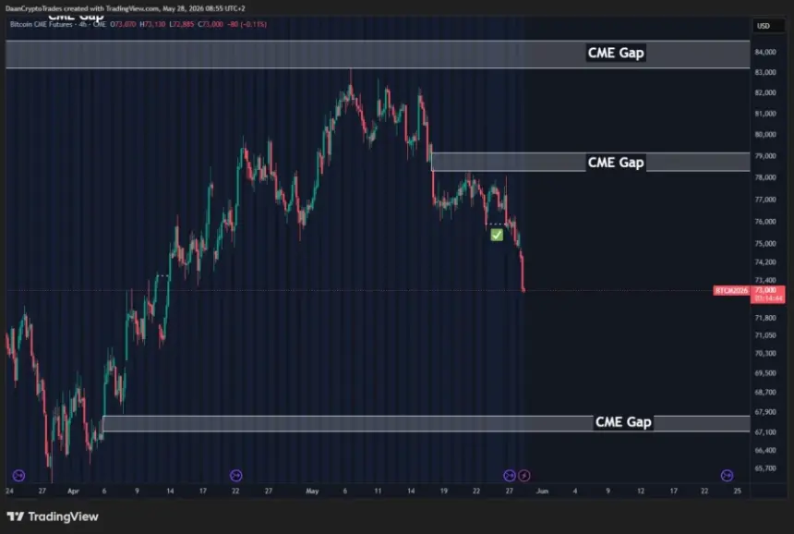This screenshot has width=794, height=534.
Task: Click the high value H73,130
Action: click(152, 24)
